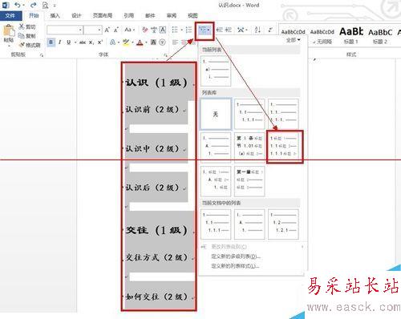The height and width of the screenshot is (319, 401).
Task: Click the Grow Font icon
Action: coord(107,30)
